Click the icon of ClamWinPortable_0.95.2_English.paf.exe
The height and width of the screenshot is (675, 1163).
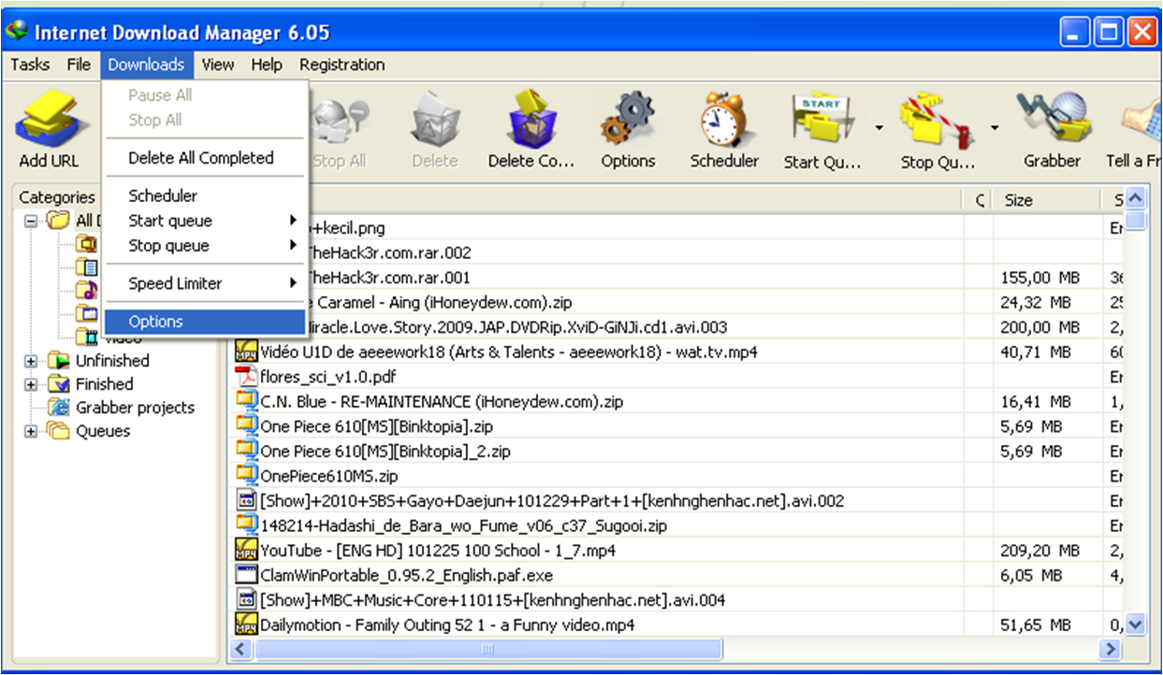click(246, 575)
